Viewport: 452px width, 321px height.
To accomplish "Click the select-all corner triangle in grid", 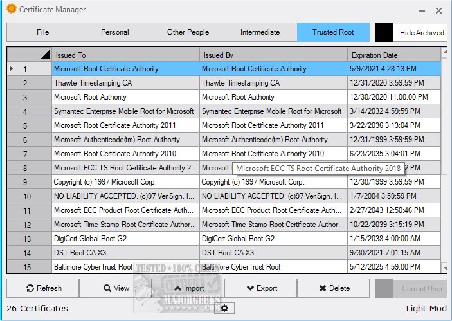I will (x=44, y=55).
